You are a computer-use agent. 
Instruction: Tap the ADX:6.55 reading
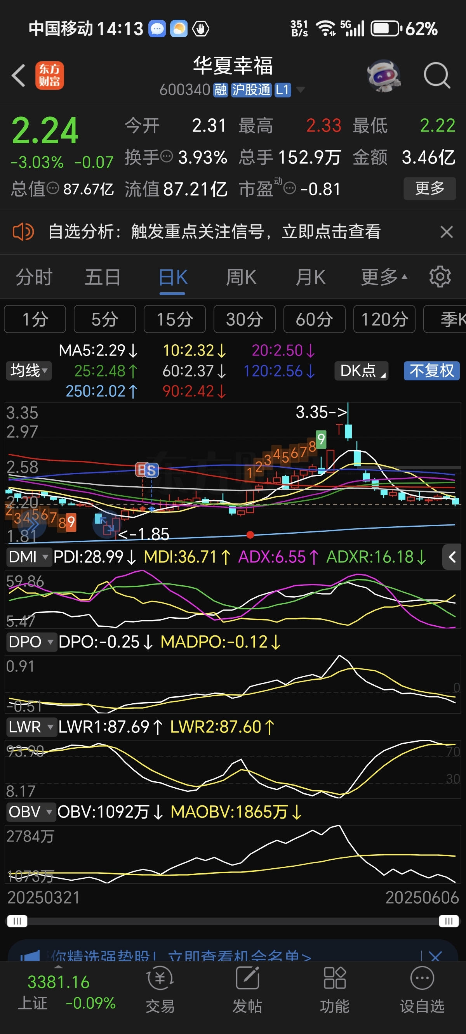point(278,557)
